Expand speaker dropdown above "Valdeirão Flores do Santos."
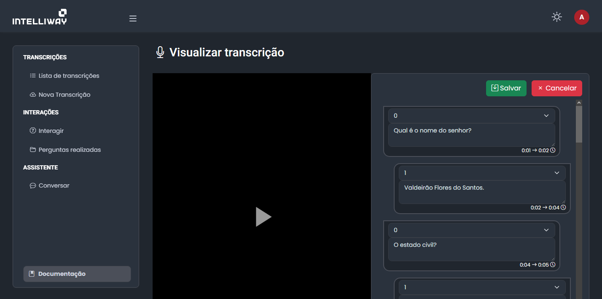 [482, 173]
